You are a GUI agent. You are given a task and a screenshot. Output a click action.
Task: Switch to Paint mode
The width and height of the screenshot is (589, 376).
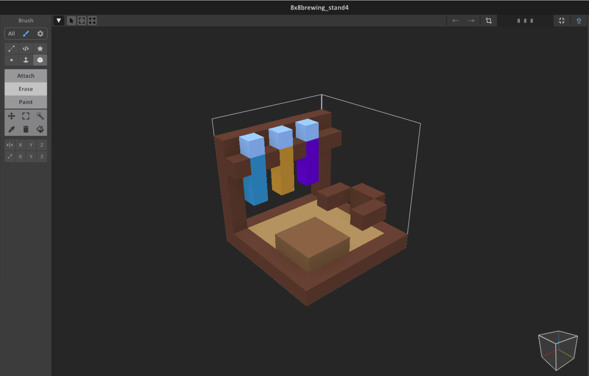pos(26,102)
